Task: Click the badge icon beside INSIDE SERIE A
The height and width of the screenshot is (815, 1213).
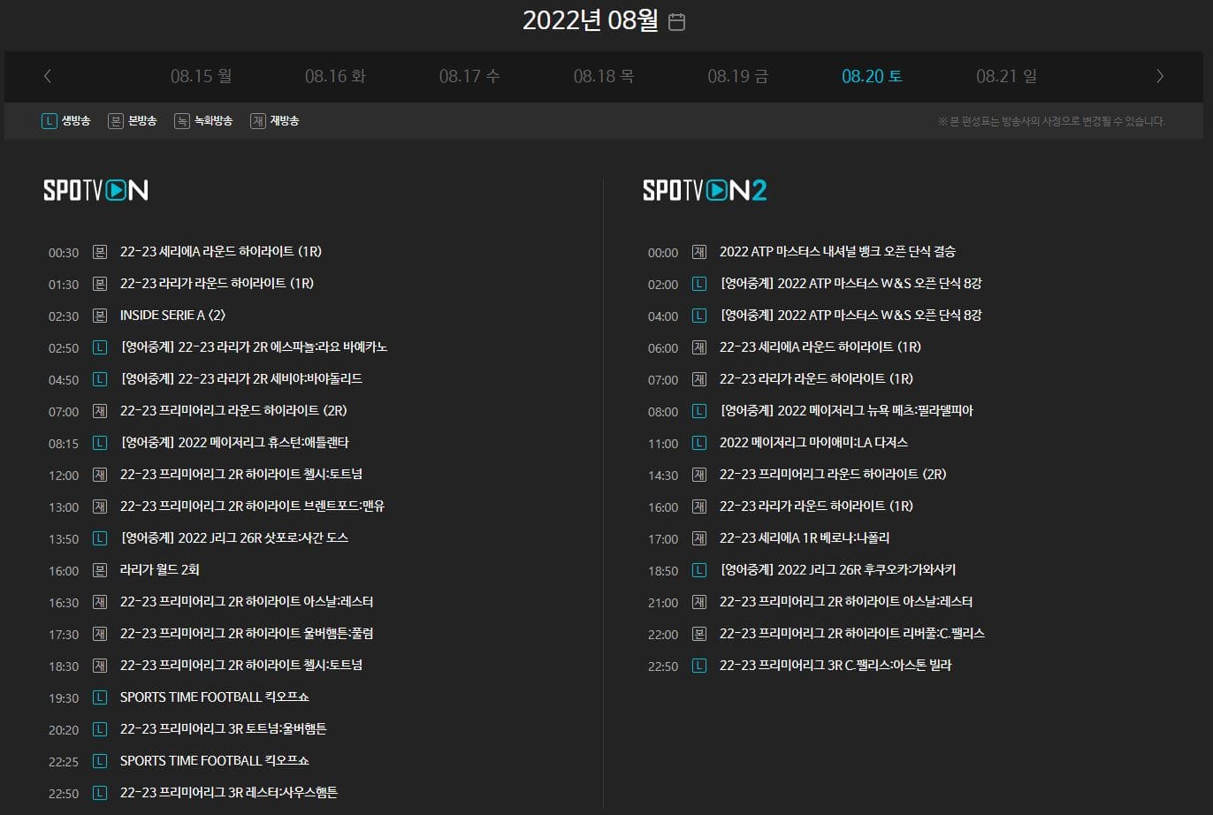Action: click(100, 316)
